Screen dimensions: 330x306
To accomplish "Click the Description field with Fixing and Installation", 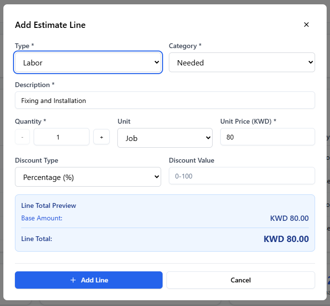I will pyautogui.click(x=165, y=101).
